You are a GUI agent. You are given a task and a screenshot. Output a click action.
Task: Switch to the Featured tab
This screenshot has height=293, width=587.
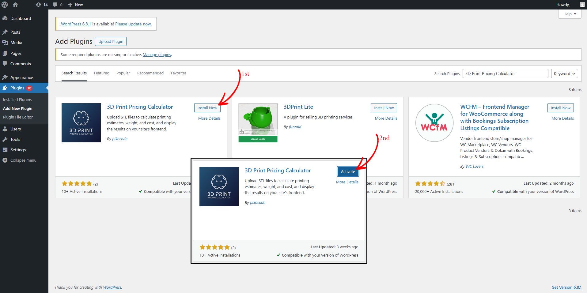coord(101,73)
